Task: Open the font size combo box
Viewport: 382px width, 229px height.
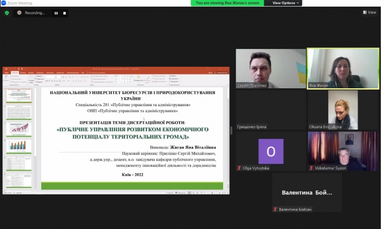Action: click(58, 77)
